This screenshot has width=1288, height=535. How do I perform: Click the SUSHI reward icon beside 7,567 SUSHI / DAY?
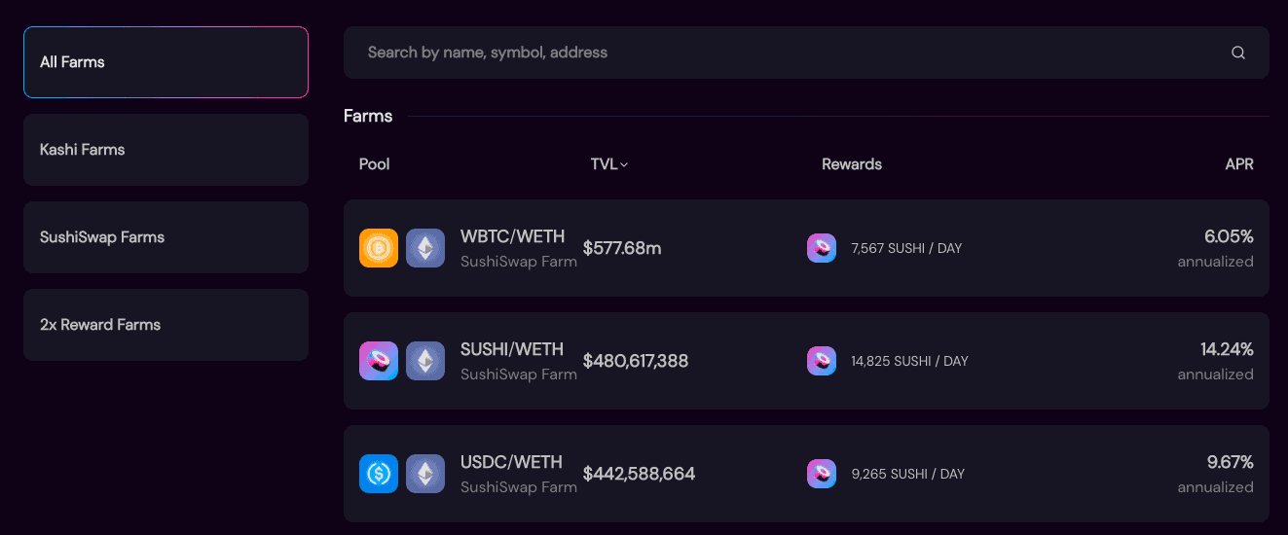tap(822, 248)
